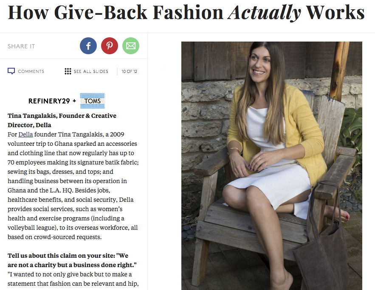Click the quoted answer paragraph

[73, 279]
